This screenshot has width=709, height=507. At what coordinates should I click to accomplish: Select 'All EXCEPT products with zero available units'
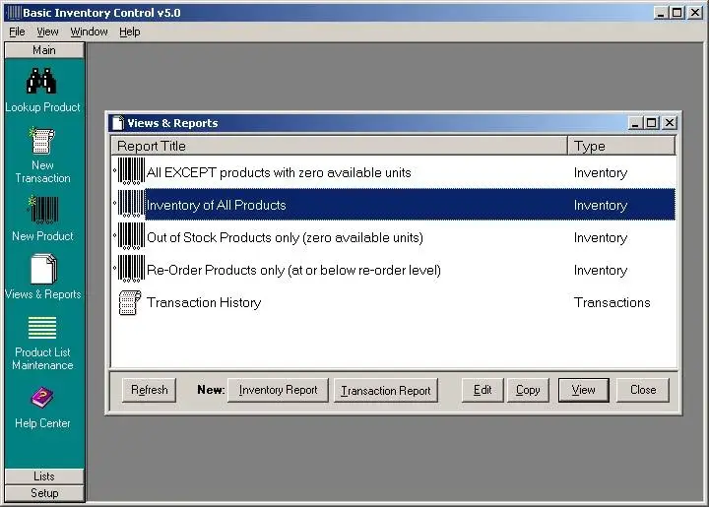(394, 172)
